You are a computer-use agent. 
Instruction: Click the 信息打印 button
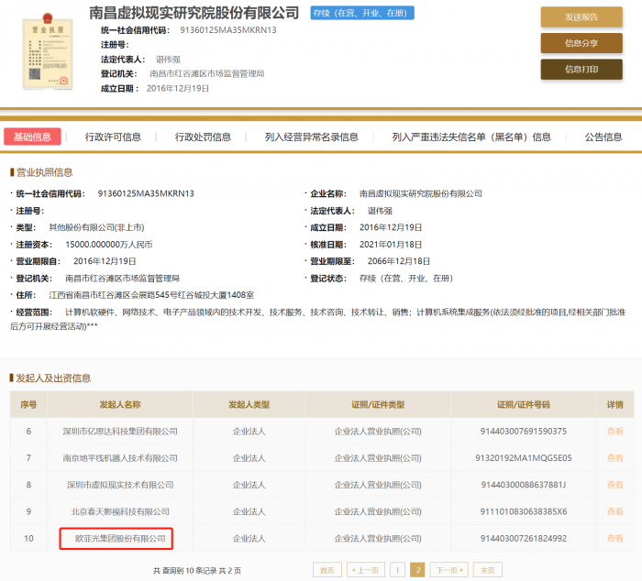tap(581, 70)
